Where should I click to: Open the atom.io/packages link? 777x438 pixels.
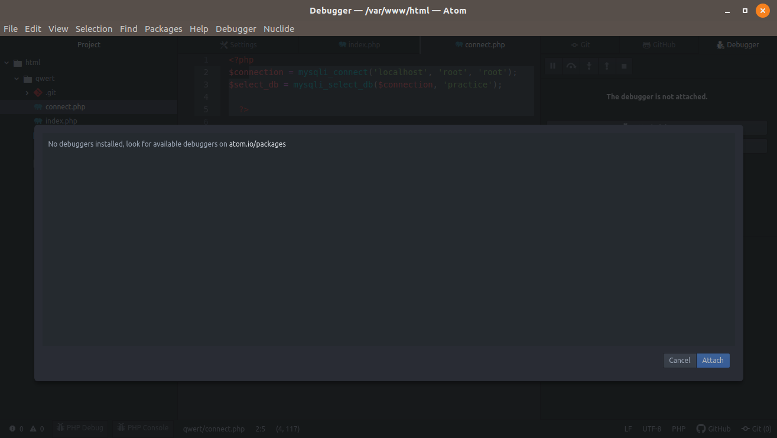[258, 144]
